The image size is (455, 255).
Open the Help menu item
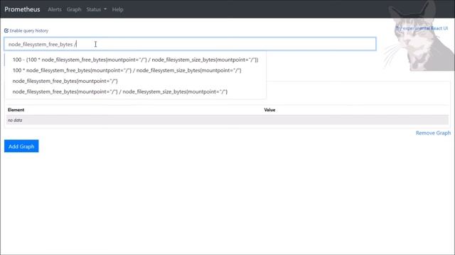point(117,9)
